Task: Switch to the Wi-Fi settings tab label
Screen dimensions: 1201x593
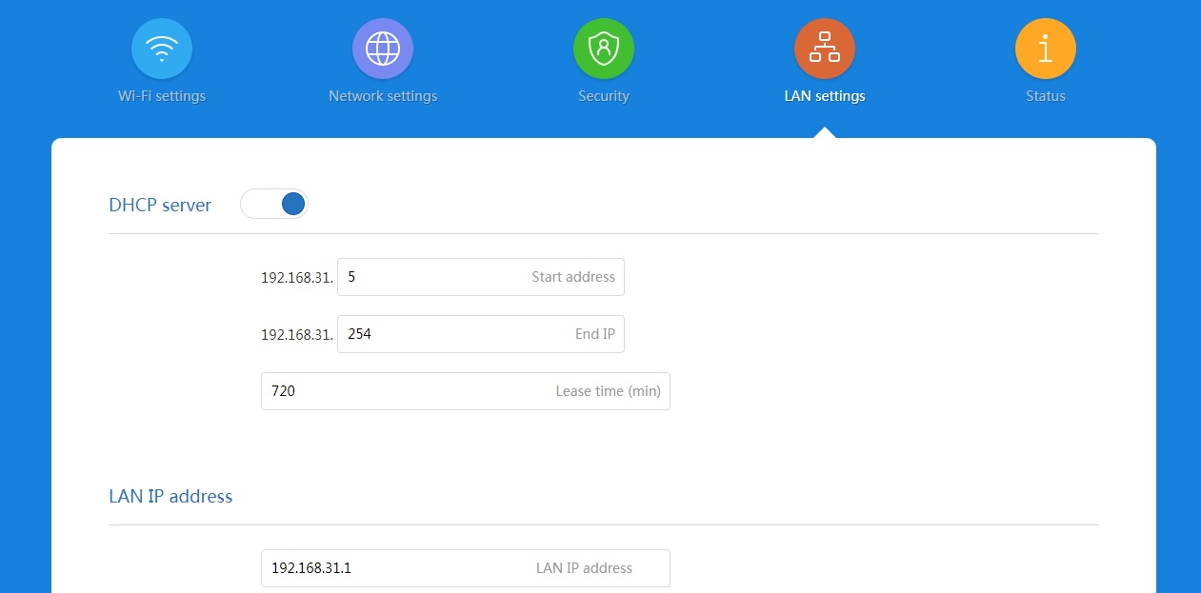Action: pyautogui.click(x=162, y=96)
